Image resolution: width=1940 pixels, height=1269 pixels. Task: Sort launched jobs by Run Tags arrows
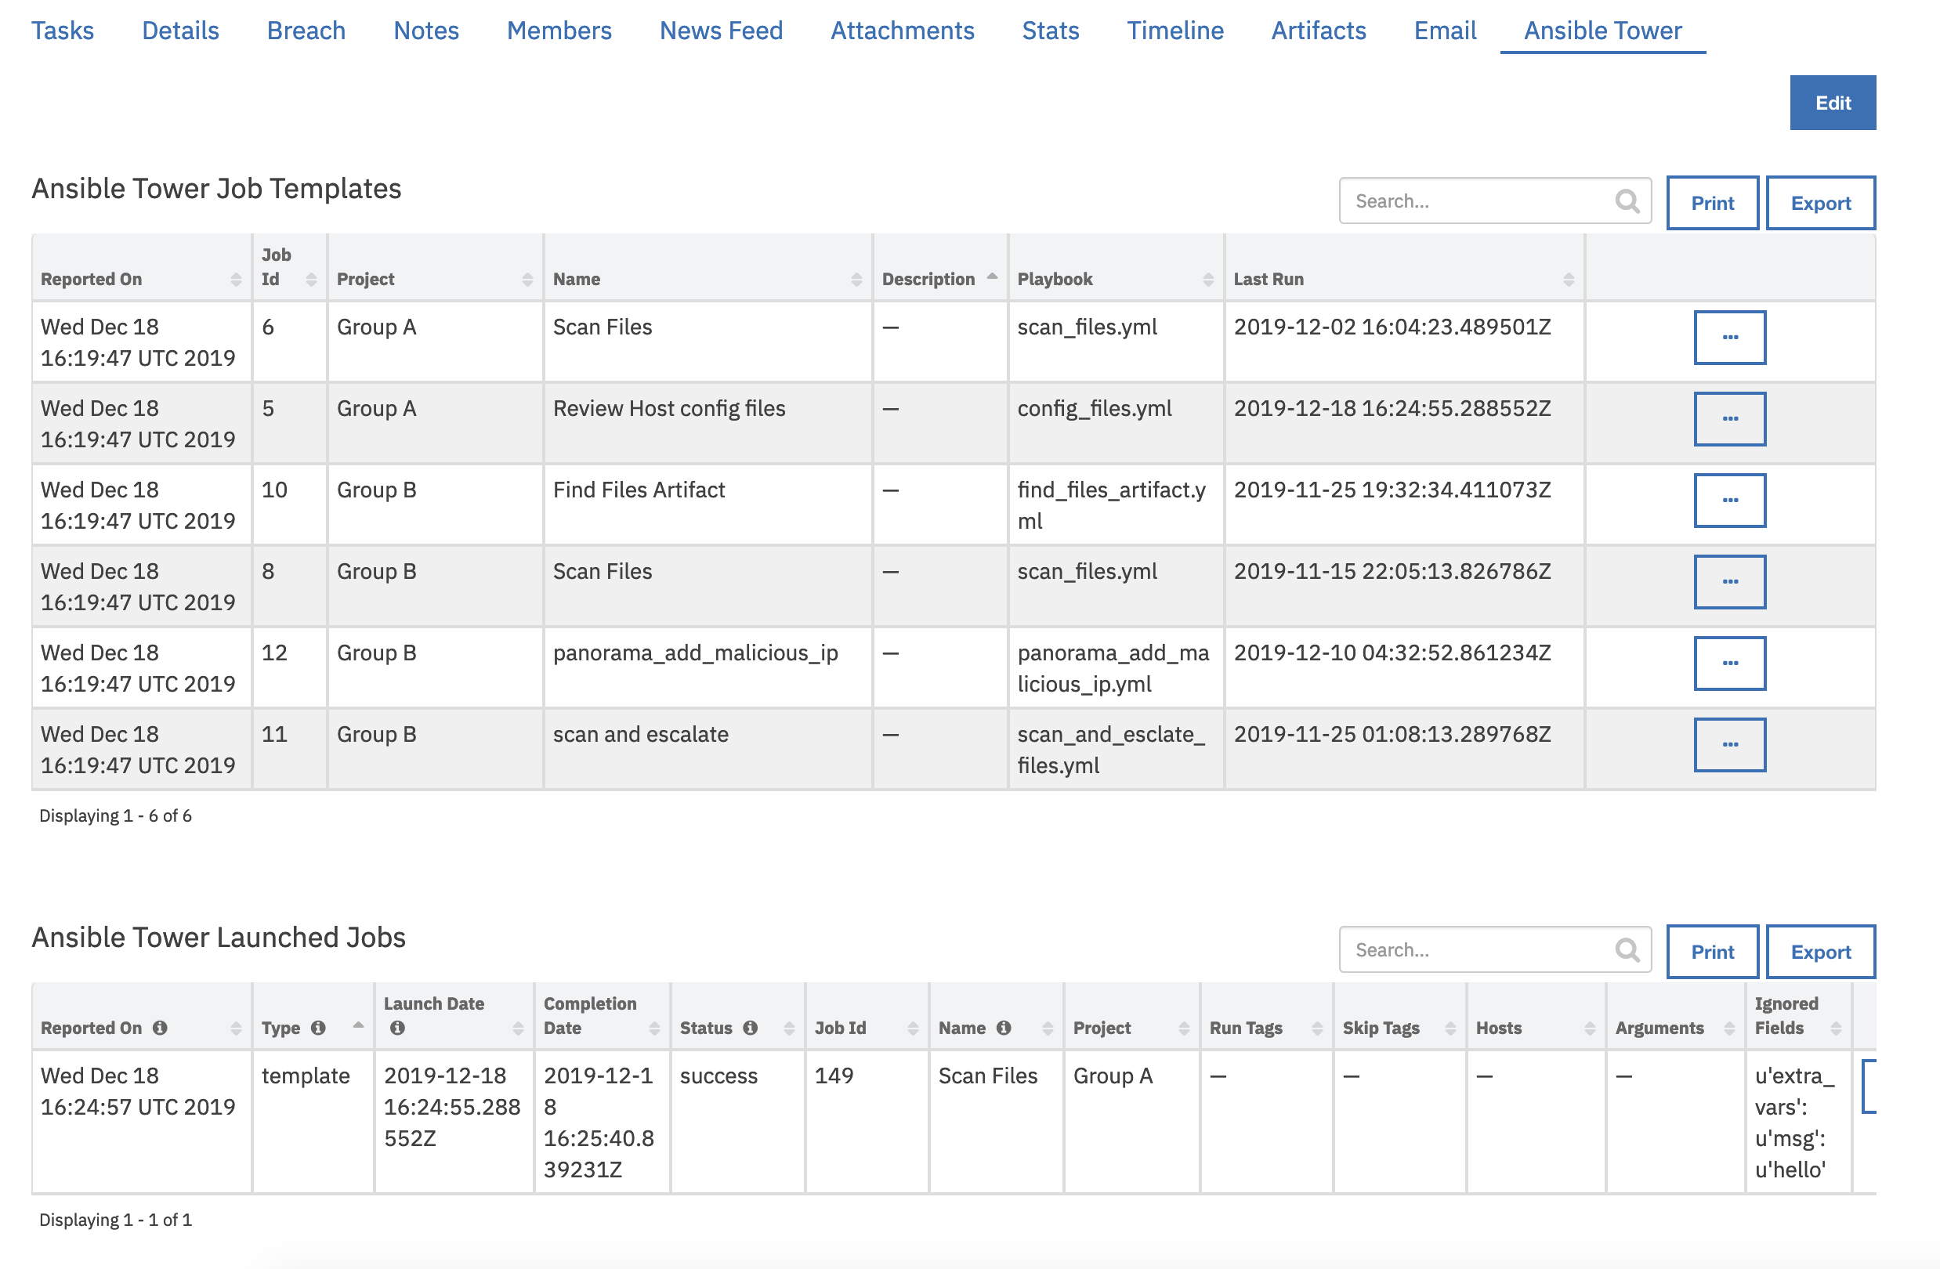pos(1317,1029)
